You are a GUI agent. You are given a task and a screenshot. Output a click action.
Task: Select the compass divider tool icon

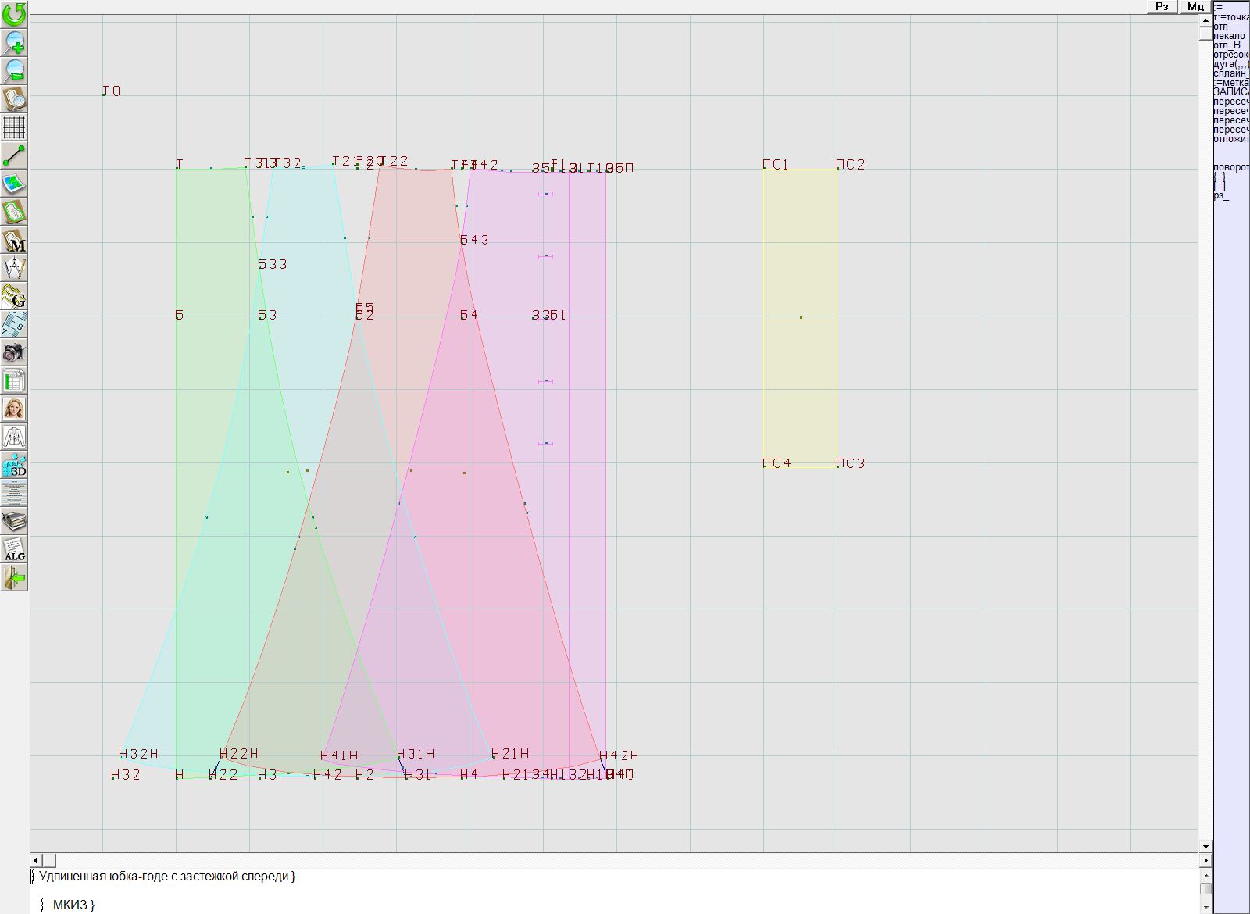click(14, 269)
